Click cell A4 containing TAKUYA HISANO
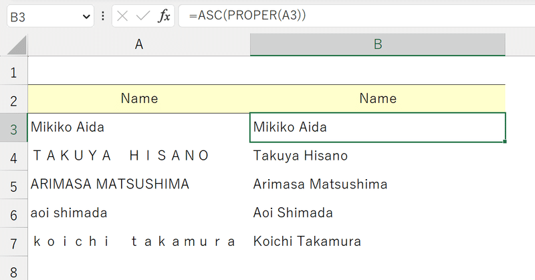The height and width of the screenshot is (280, 535). coord(139,156)
